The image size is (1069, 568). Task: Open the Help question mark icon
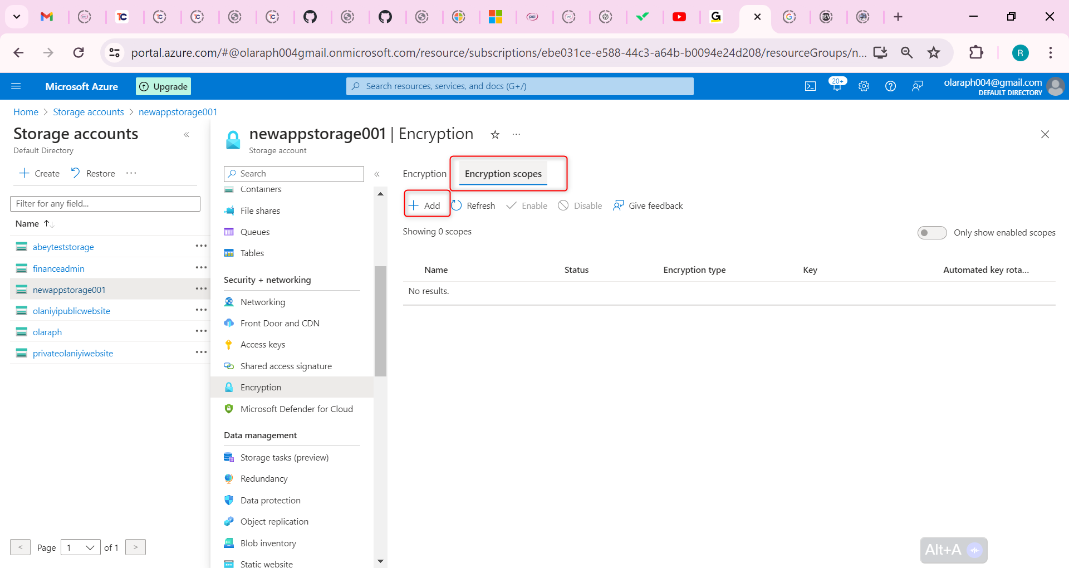(890, 86)
